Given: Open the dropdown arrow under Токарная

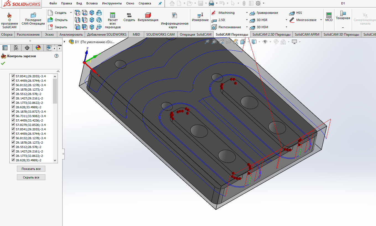Looking at the screenshot, I should pos(343,28).
